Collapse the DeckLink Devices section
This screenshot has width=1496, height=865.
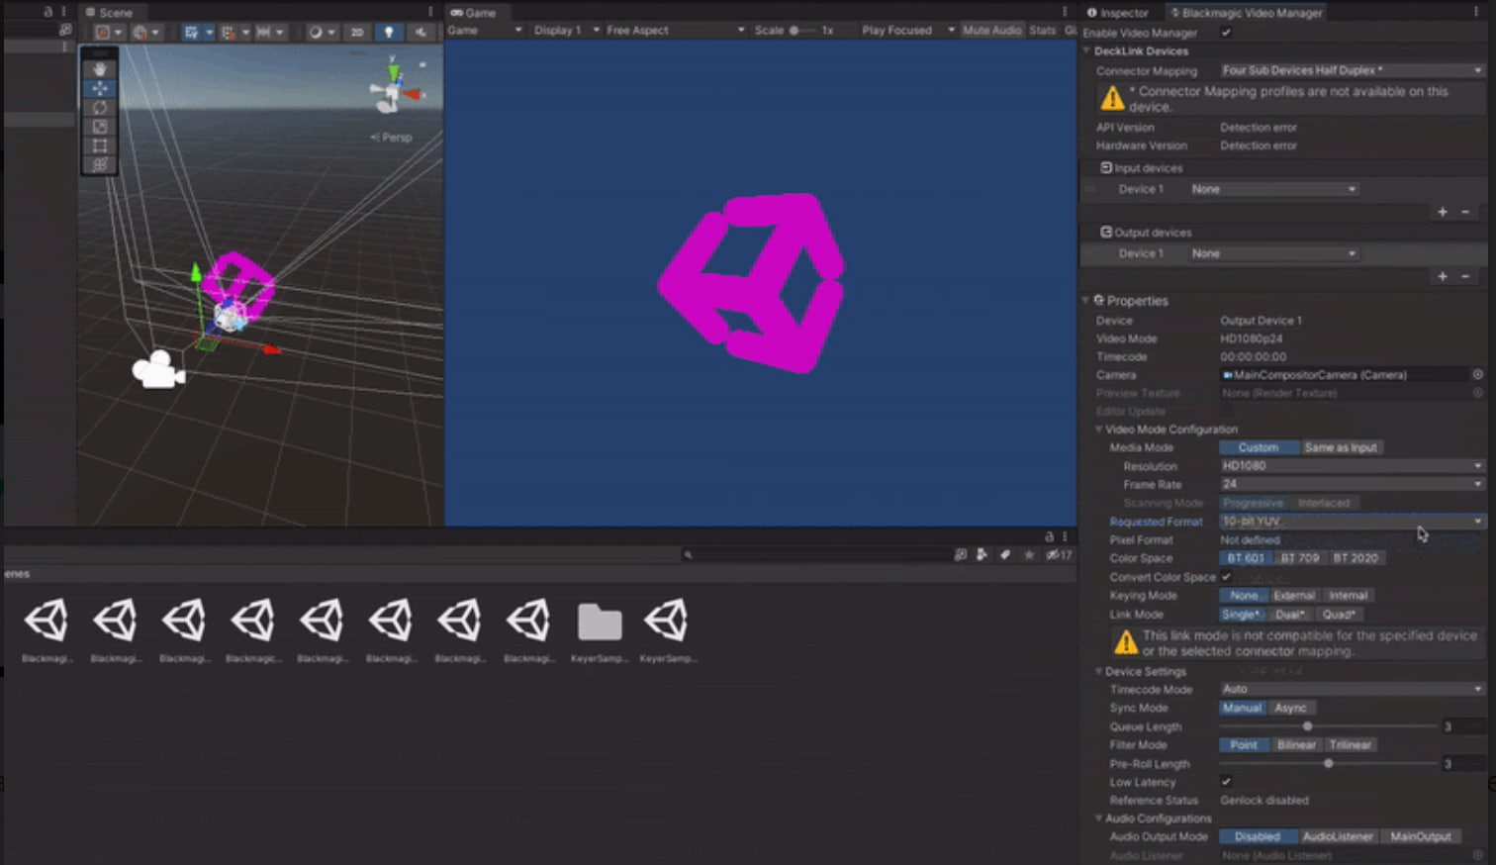tap(1086, 51)
